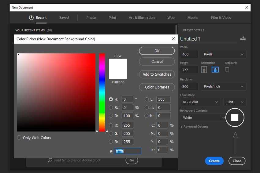Open the 8 bit depth dropdown
This screenshot has width=260, height=173.
(x=235, y=102)
